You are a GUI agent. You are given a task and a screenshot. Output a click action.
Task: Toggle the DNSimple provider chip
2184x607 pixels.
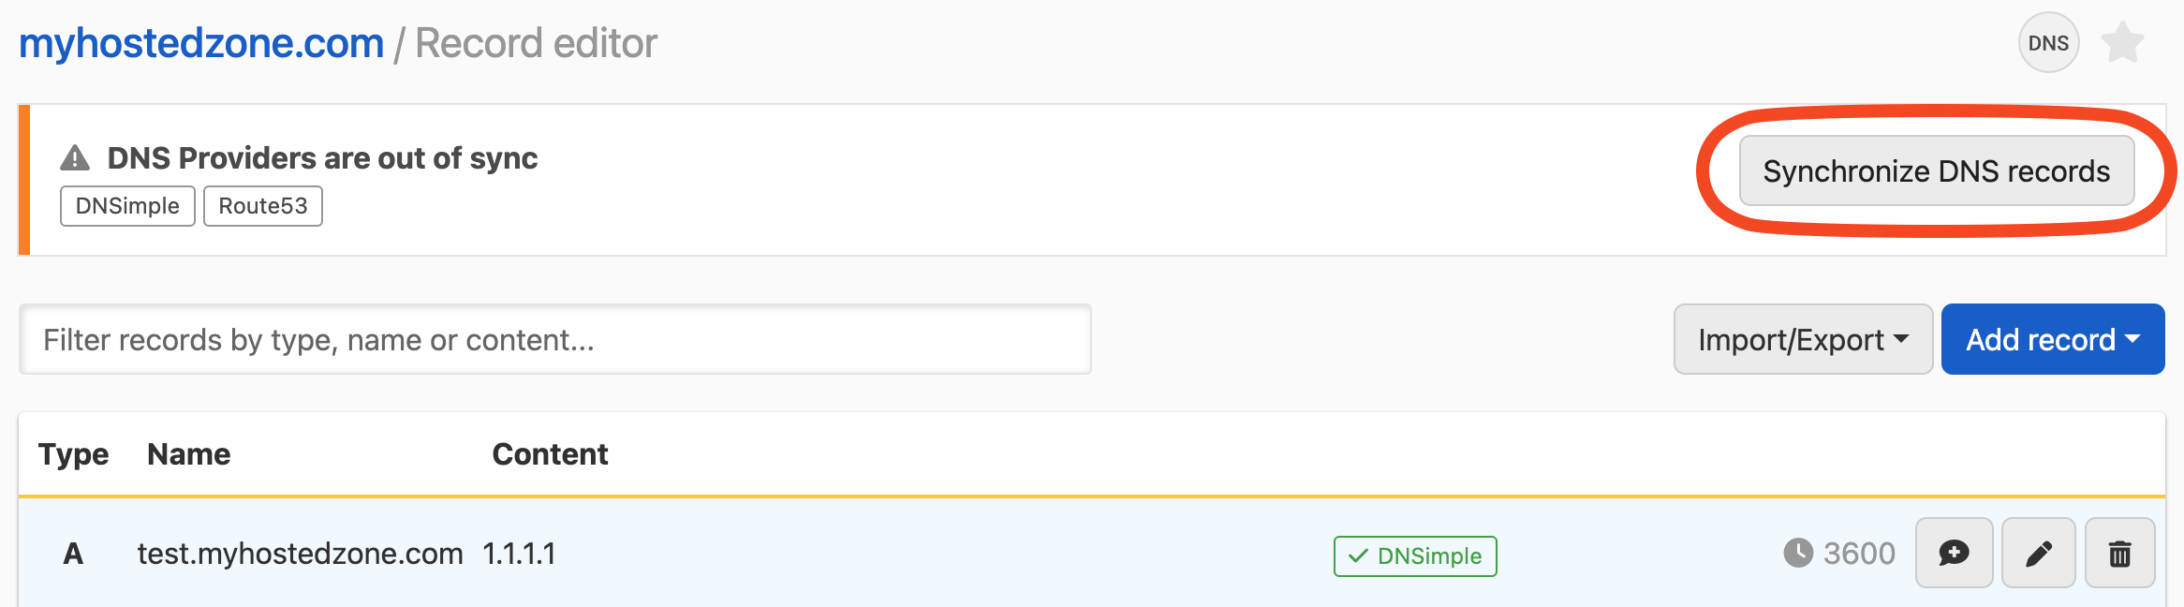click(x=126, y=205)
